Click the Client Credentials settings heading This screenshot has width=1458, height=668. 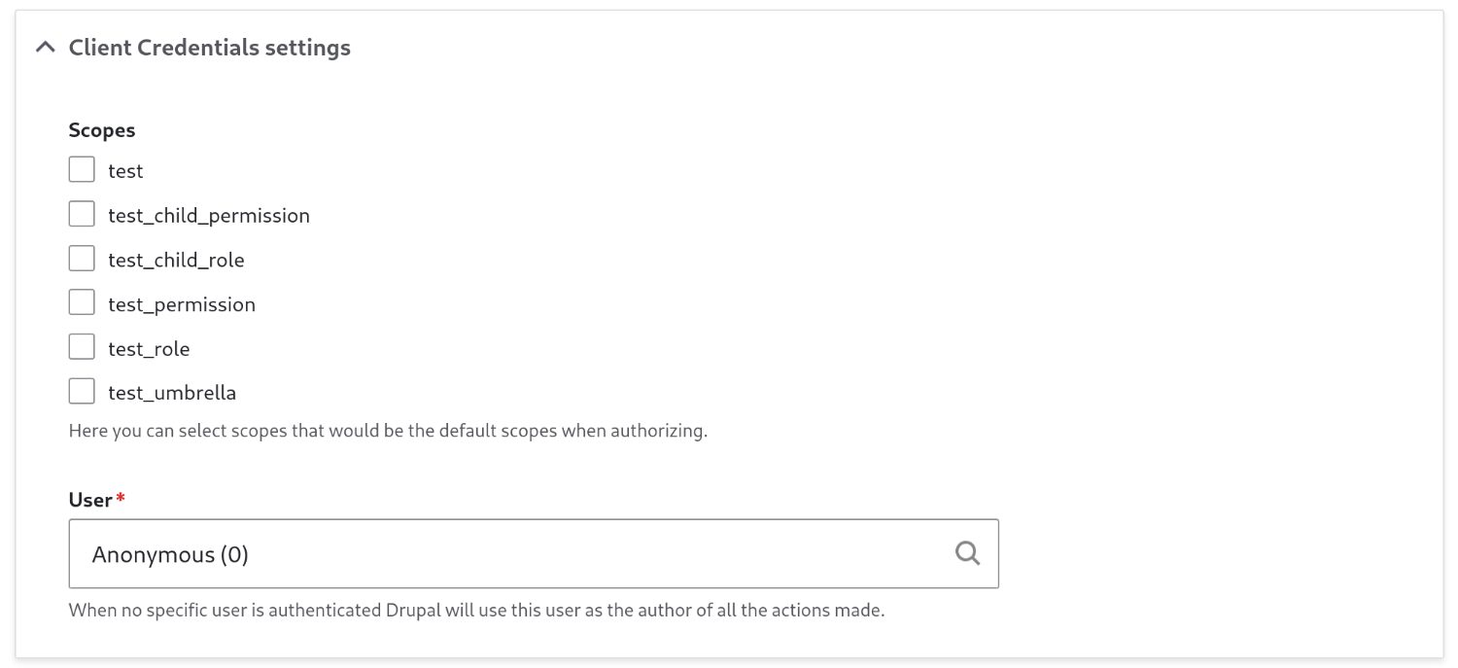[x=209, y=47]
